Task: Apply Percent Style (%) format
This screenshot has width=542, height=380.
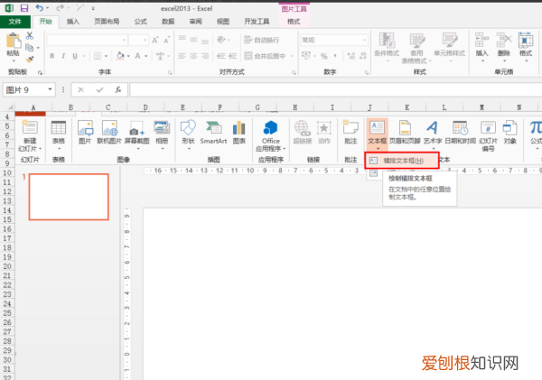Action: (324, 56)
